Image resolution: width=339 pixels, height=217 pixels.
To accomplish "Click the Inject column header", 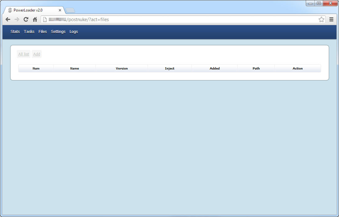I will point(170,68).
